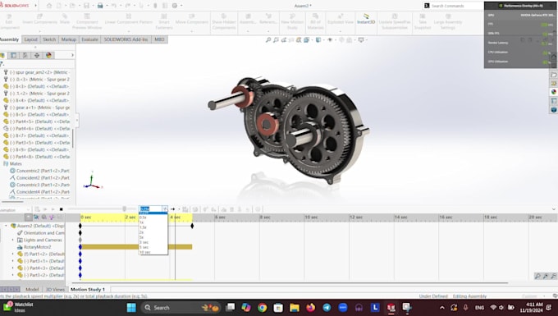Click the Bill of Materials button
The width and height of the screenshot is (558, 316).
coord(315,21)
